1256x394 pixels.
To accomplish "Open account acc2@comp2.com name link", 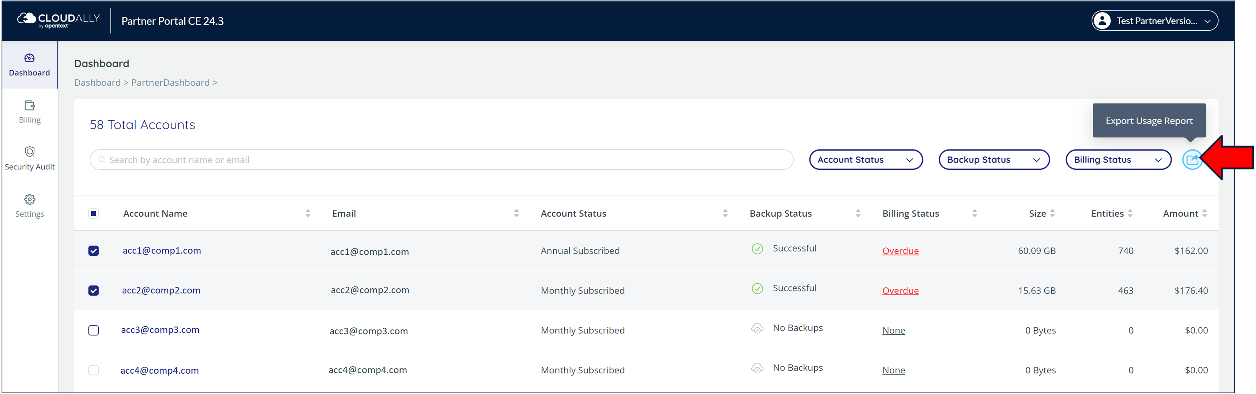I will [x=161, y=290].
